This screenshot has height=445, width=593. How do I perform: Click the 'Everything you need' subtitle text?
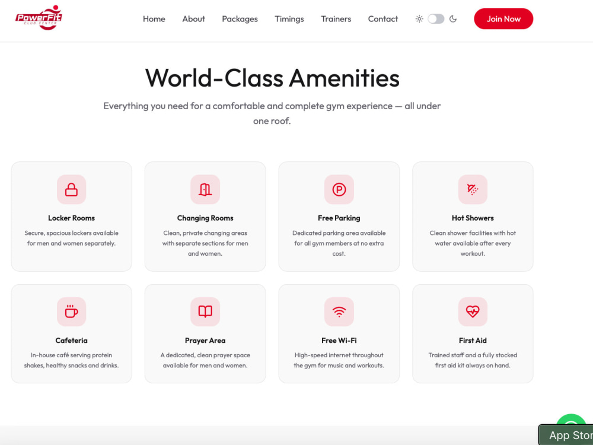tap(272, 113)
